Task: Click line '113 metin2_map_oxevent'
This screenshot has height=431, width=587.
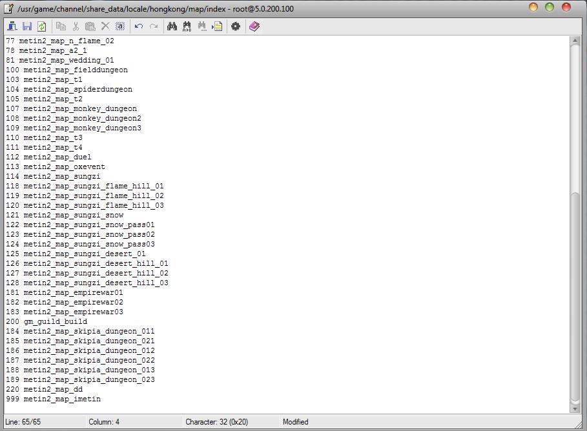Action: (56, 167)
